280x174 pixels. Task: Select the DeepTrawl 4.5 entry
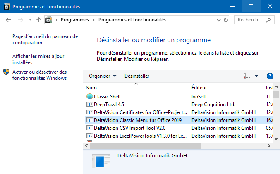pyautogui.click(x=109, y=105)
